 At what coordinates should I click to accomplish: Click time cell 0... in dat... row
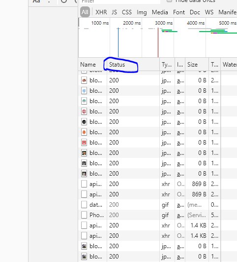214,205
